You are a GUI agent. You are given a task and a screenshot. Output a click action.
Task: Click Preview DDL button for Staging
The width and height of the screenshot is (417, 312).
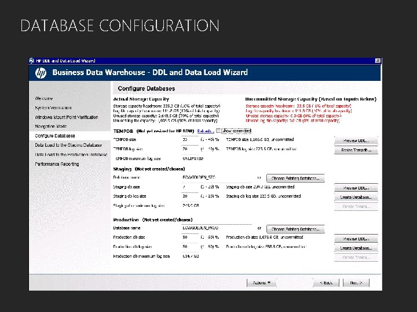click(x=356, y=188)
